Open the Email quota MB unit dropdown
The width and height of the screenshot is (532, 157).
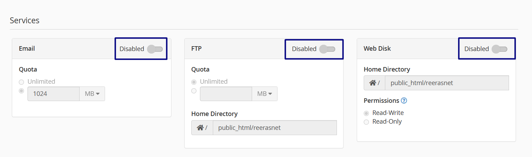pyautogui.click(x=92, y=94)
